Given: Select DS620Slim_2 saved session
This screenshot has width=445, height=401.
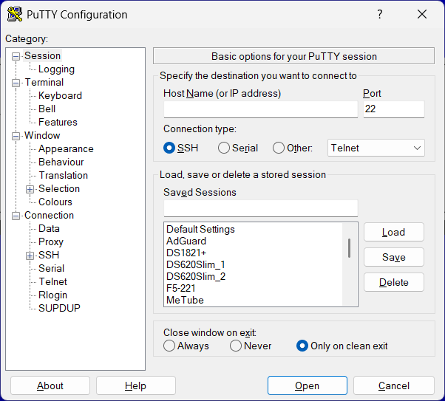Looking at the screenshot, I should click(196, 276).
